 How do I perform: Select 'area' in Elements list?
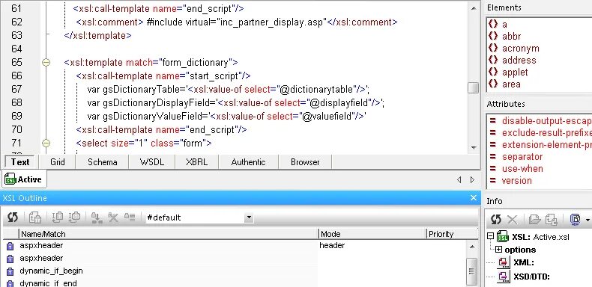[511, 84]
